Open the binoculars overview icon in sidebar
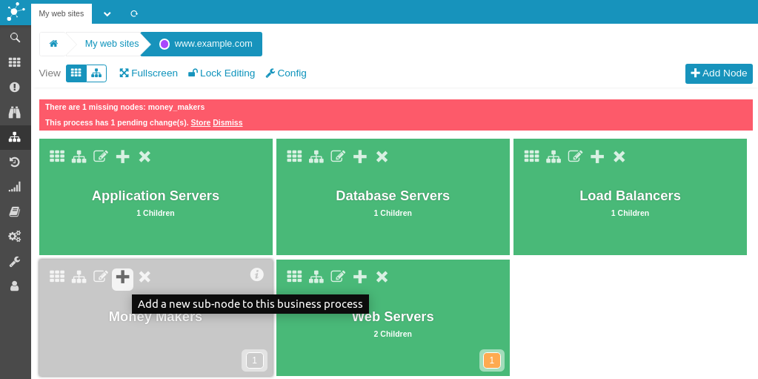This screenshot has width=758, height=379. 15,112
